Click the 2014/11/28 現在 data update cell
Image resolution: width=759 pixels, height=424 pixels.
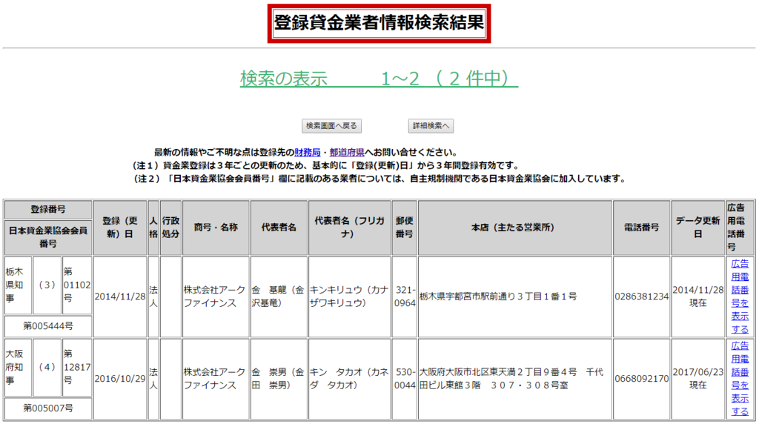(697, 297)
